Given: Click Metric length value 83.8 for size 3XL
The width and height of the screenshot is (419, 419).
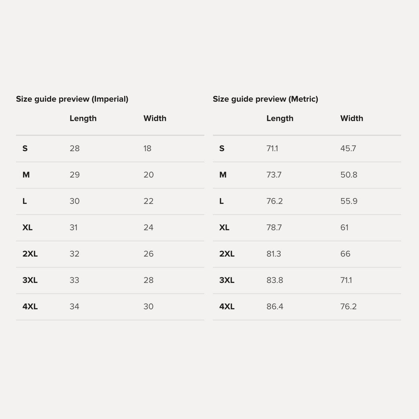Looking at the screenshot, I should [x=275, y=280].
